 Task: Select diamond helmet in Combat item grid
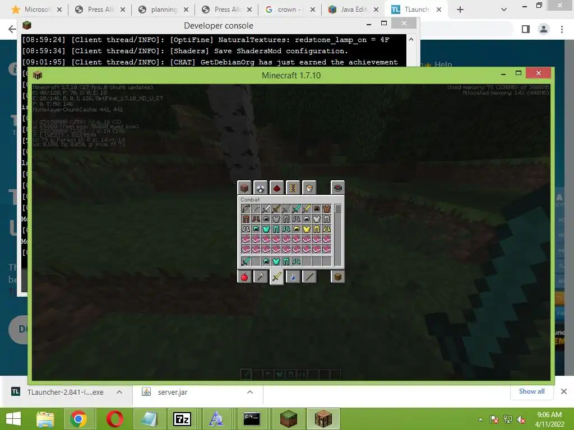click(256, 229)
